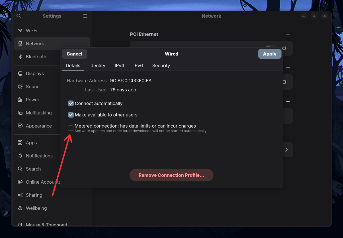Screen dimensions: 343x238
Task: Click the Sharing icon in the sidebar
Action: coord(20,195)
